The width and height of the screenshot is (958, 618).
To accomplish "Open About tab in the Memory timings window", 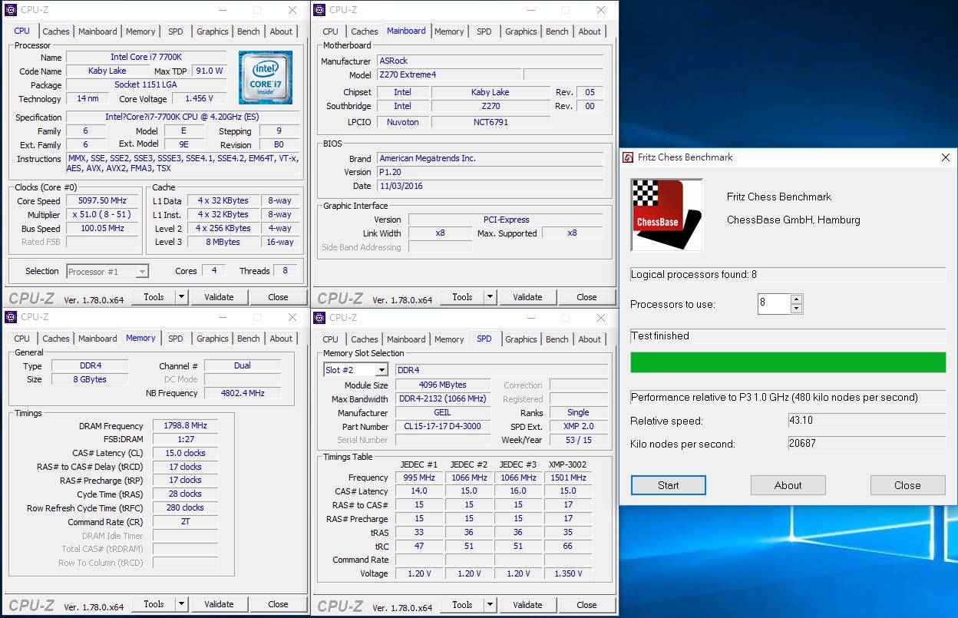I will [281, 339].
